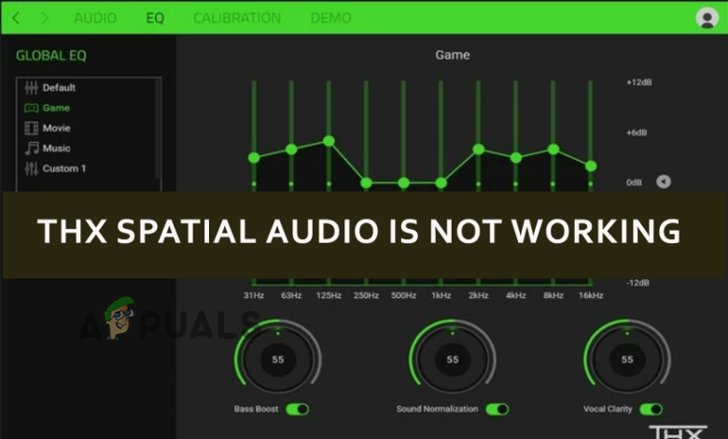
Task: Click the Vocal Clarity dial
Action: tap(627, 359)
